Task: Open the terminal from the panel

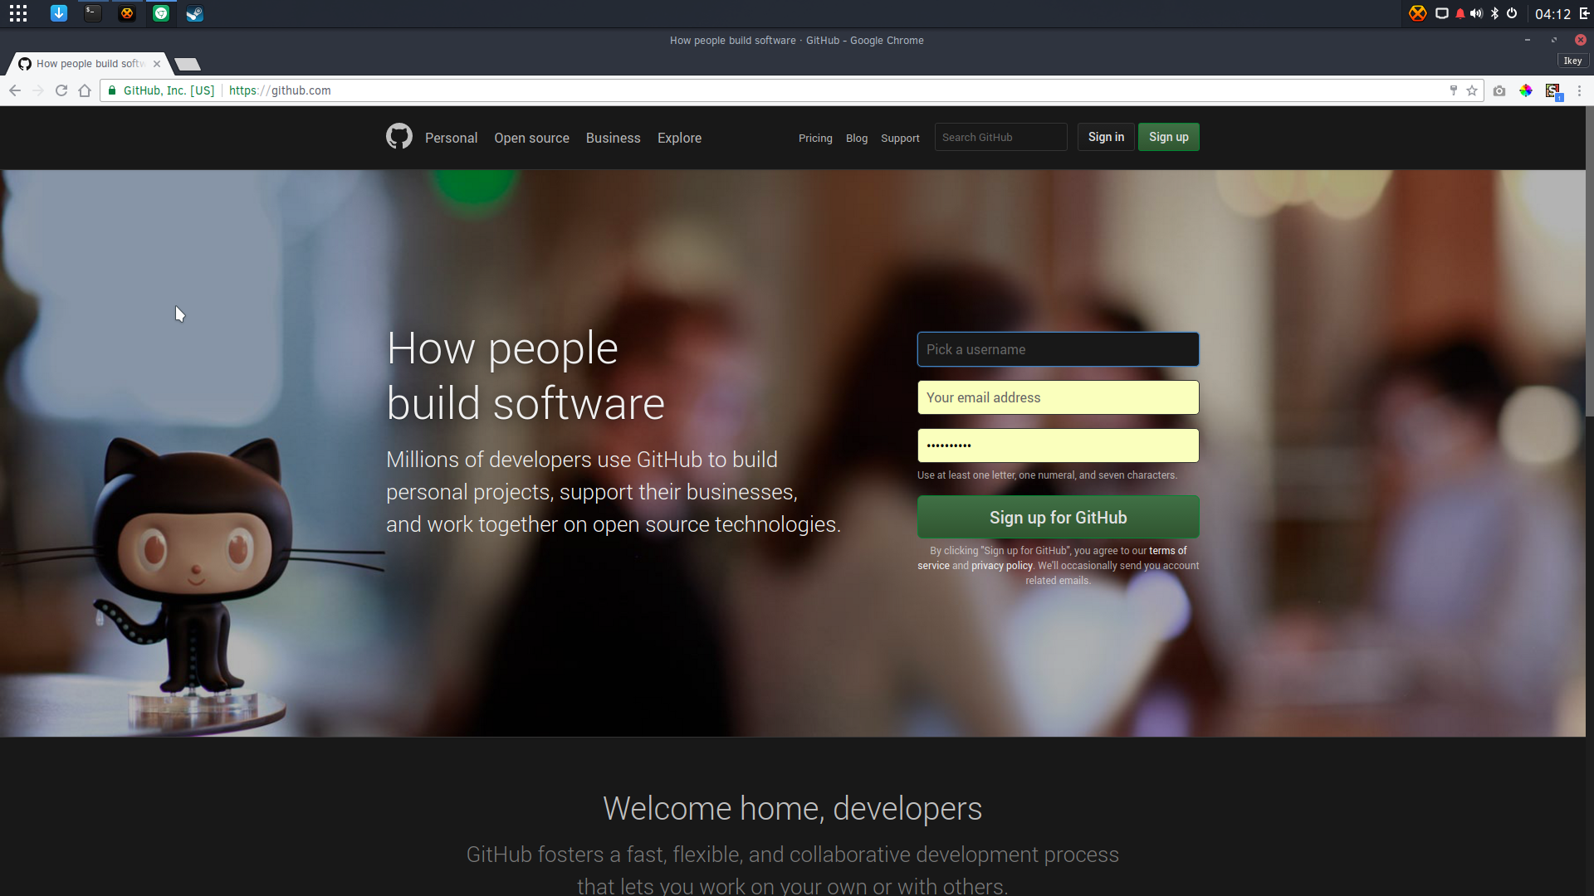Action: click(93, 13)
